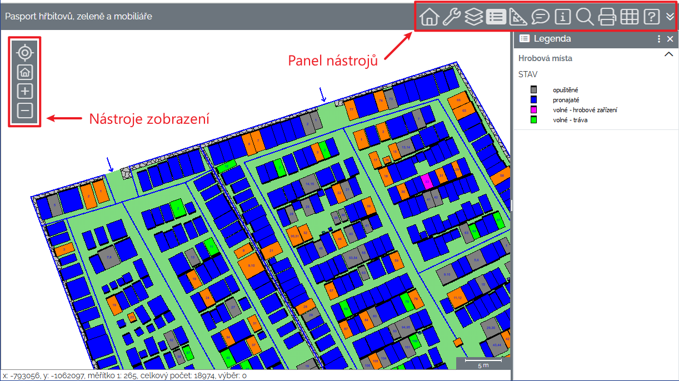
Task: Open the attribute table grid icon
Action: tap(629, 17)
